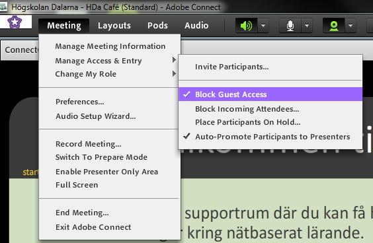Uncheck Block Guest Access
This screenshot has height=243, width=373.
270,94
